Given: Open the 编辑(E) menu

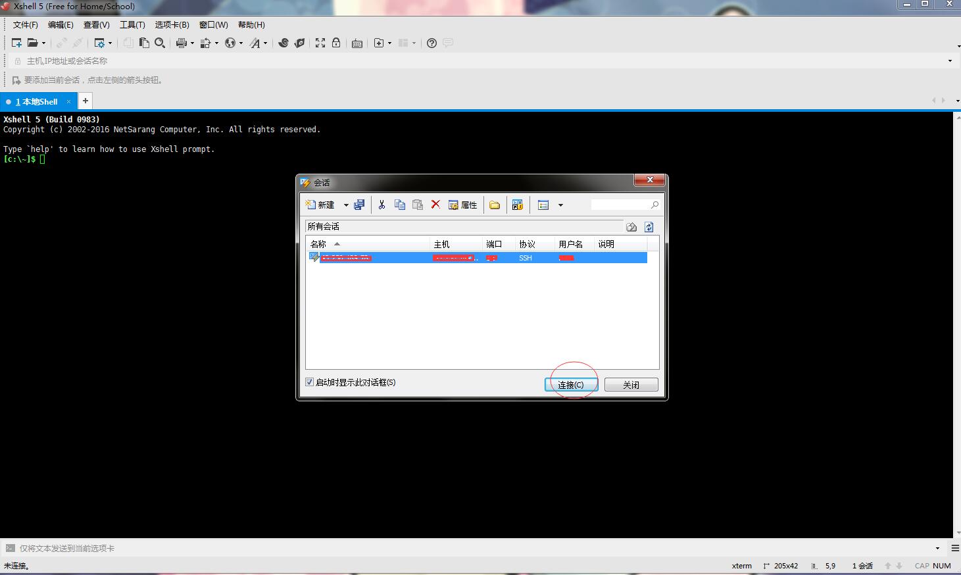Looking at the screenshot, I should pos(61,25).
